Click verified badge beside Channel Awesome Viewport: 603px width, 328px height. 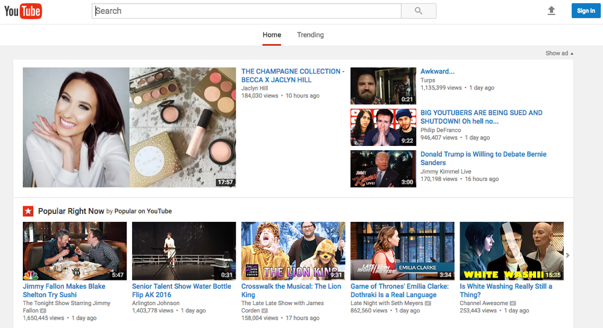pos(513,303)
